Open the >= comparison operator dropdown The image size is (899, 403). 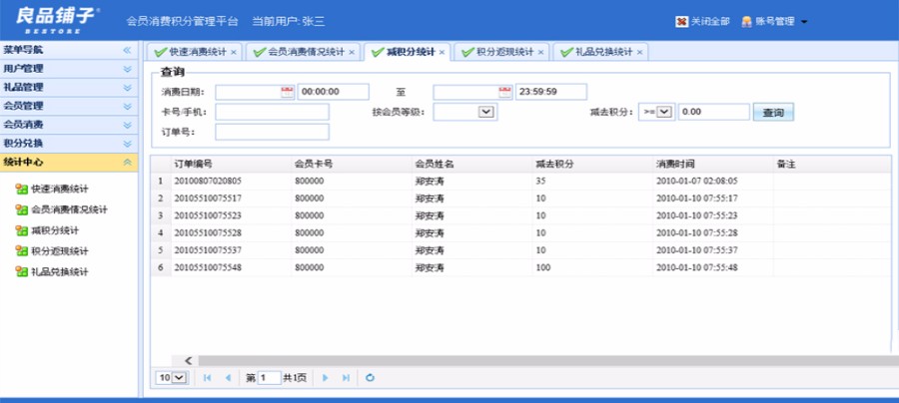pyautogui.click(x=663, y=112)
